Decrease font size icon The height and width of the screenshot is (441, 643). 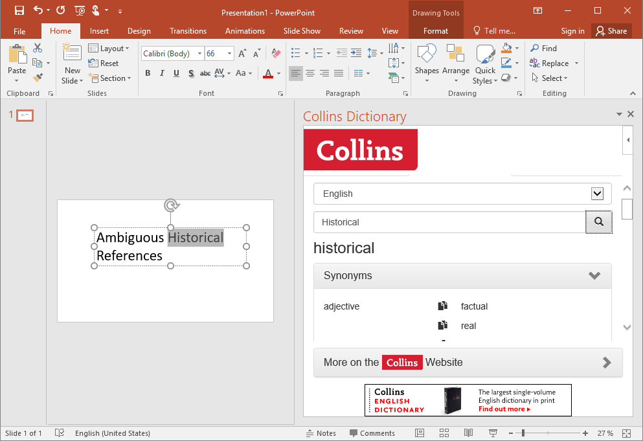point(256,53)
